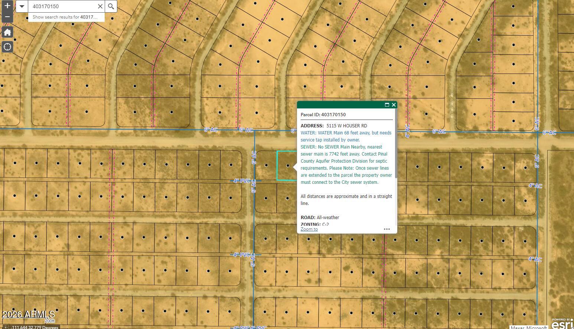Open popup more actions ellipsis
Viewport: 574px width, 329px height.
387,229
